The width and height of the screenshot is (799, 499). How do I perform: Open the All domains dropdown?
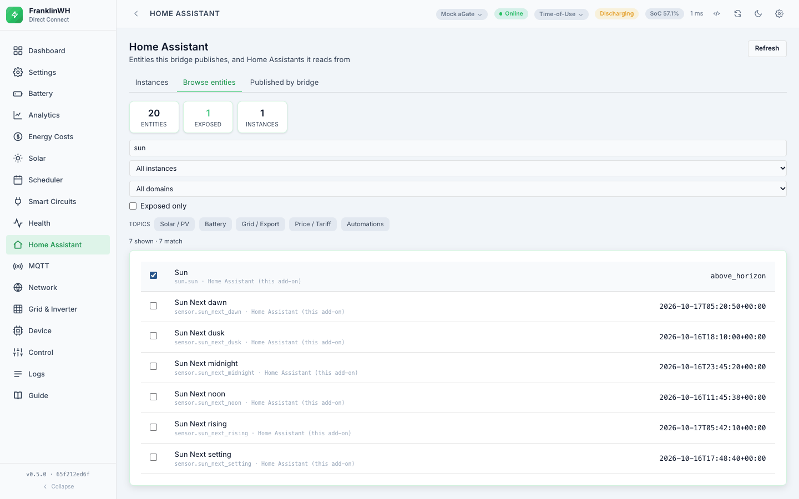click(x=458, y=189)
